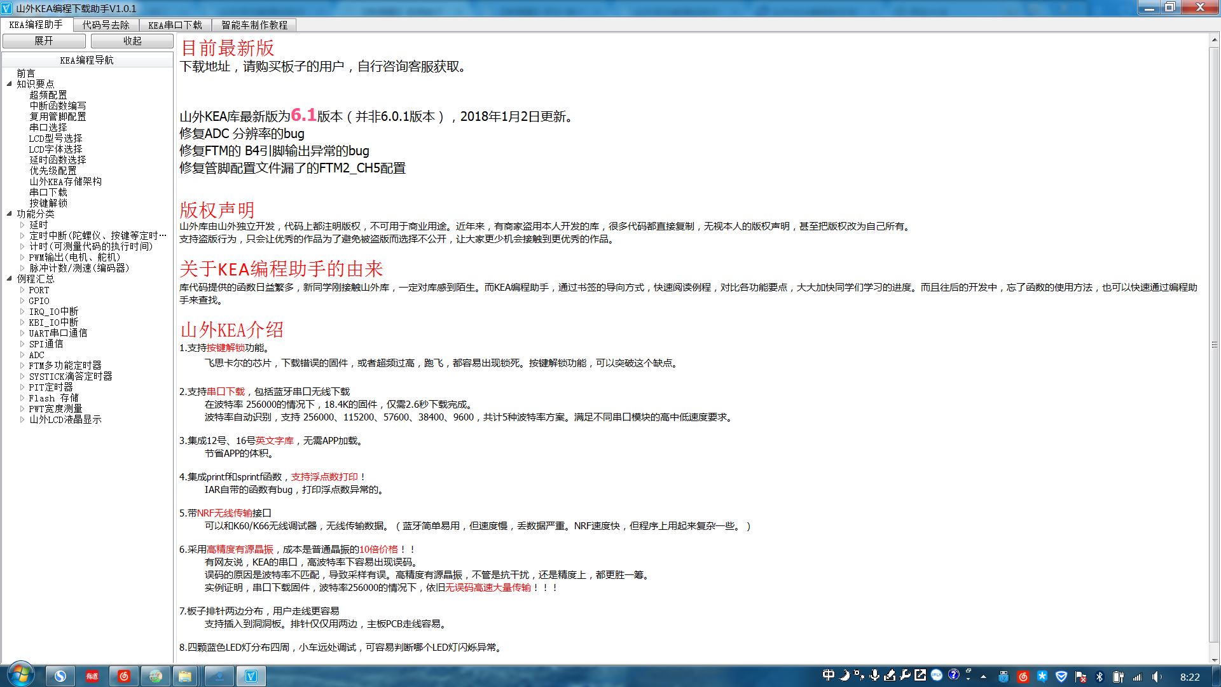Select LCD字体选择 tree item

click(55, 149)
